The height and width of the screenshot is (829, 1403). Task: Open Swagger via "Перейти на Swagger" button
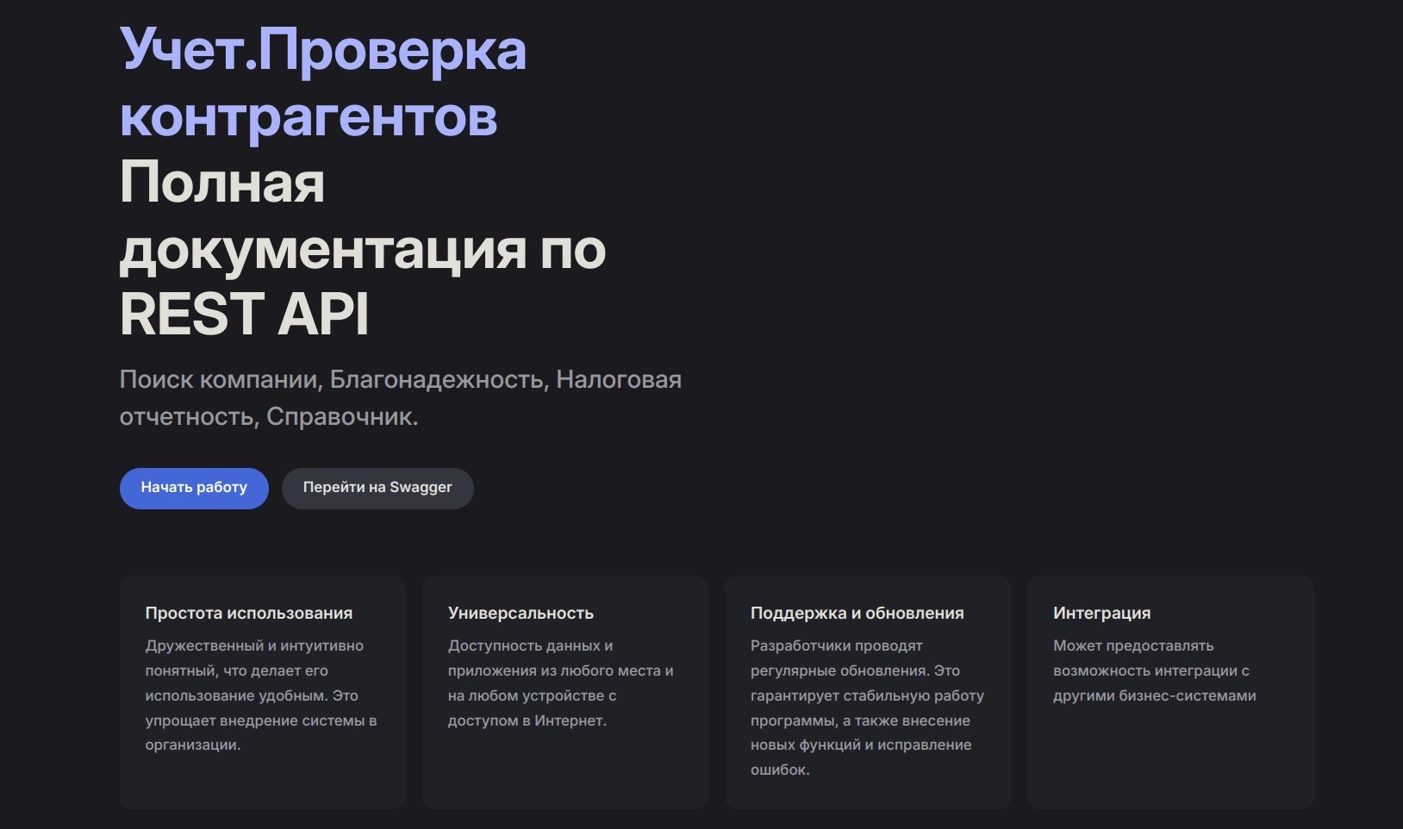click(377, 488)
